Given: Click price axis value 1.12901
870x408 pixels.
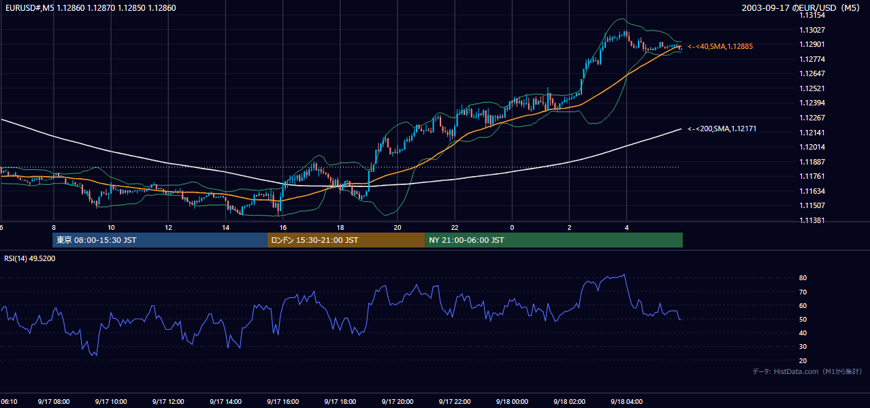Looking at the screenshot, I should [x=811, y=44].
